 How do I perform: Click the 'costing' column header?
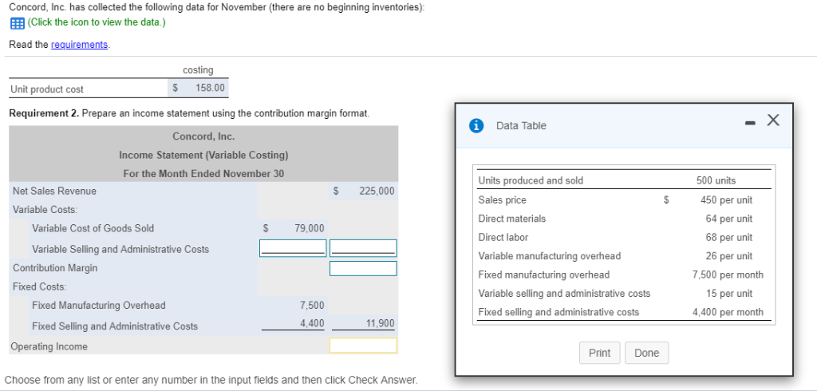tap(198, 70)
